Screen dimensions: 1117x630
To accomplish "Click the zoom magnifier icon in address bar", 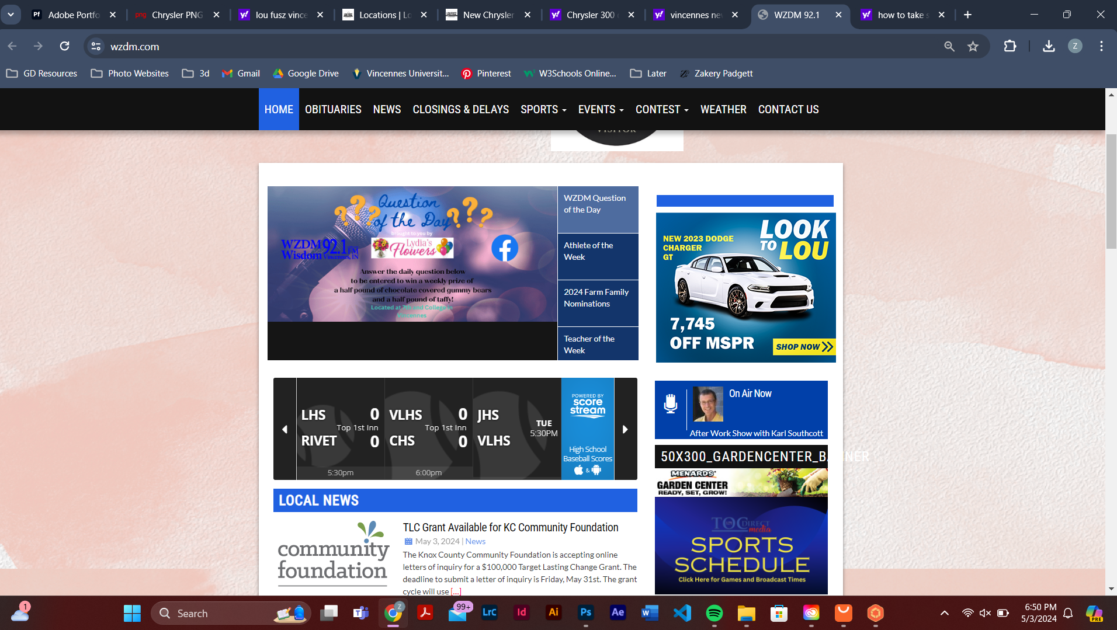I will tap(949, 46).
